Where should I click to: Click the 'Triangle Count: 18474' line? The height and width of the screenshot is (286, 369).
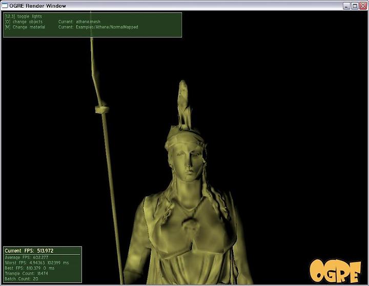pos(26,274)
